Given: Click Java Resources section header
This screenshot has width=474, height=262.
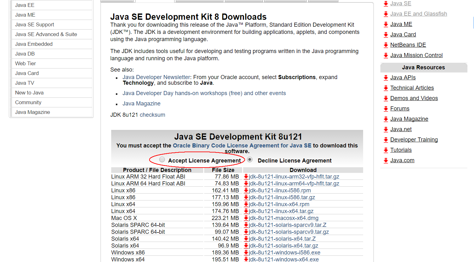Looking at the screenshot, I should [x=423, y=67].
